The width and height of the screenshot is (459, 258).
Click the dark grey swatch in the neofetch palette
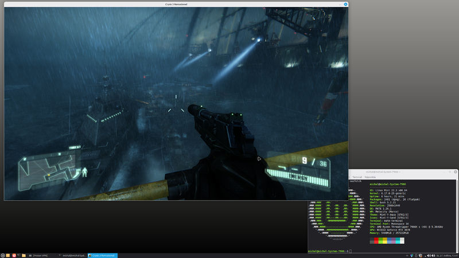click(x=372, y=240)
